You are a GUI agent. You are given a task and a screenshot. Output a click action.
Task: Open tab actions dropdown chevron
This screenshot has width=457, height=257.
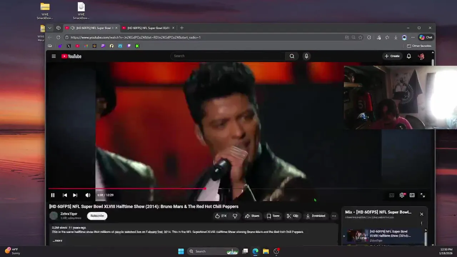pyautogui.click(x=50, y=28)
